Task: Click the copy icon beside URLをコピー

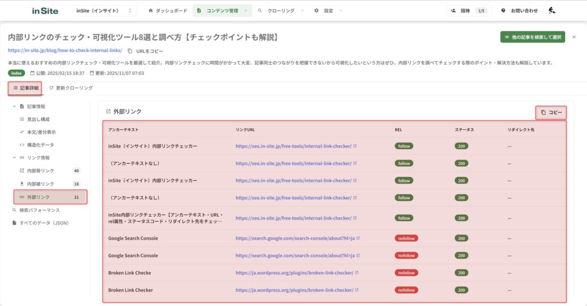Action: click(130, 51)
